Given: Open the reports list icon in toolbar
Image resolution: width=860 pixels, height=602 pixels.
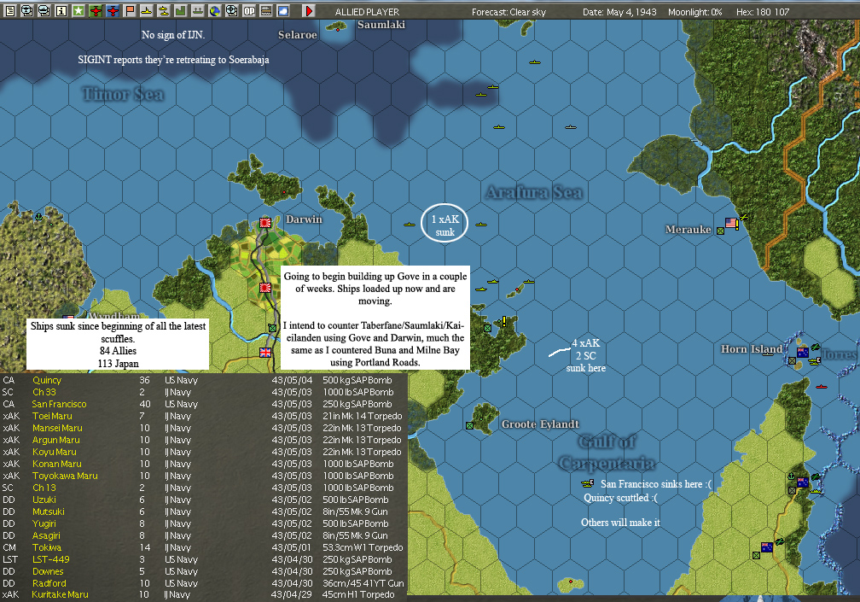Looking at the screenshot, I should [9, 10].
